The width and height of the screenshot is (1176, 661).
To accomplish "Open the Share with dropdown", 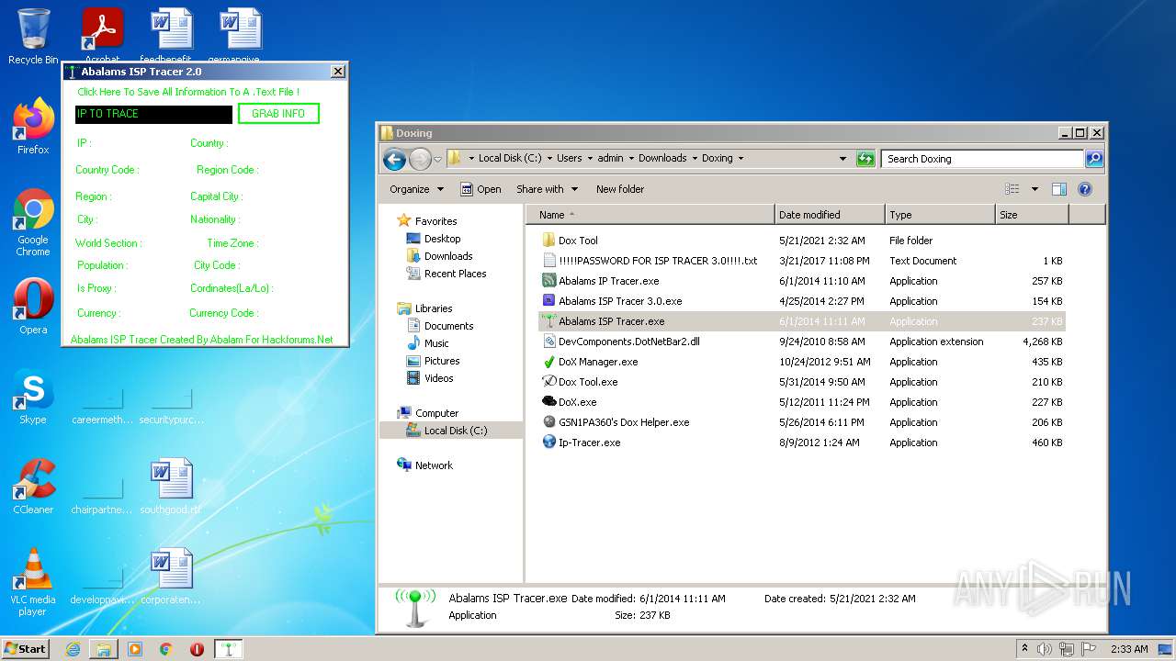I will (548, 189).
